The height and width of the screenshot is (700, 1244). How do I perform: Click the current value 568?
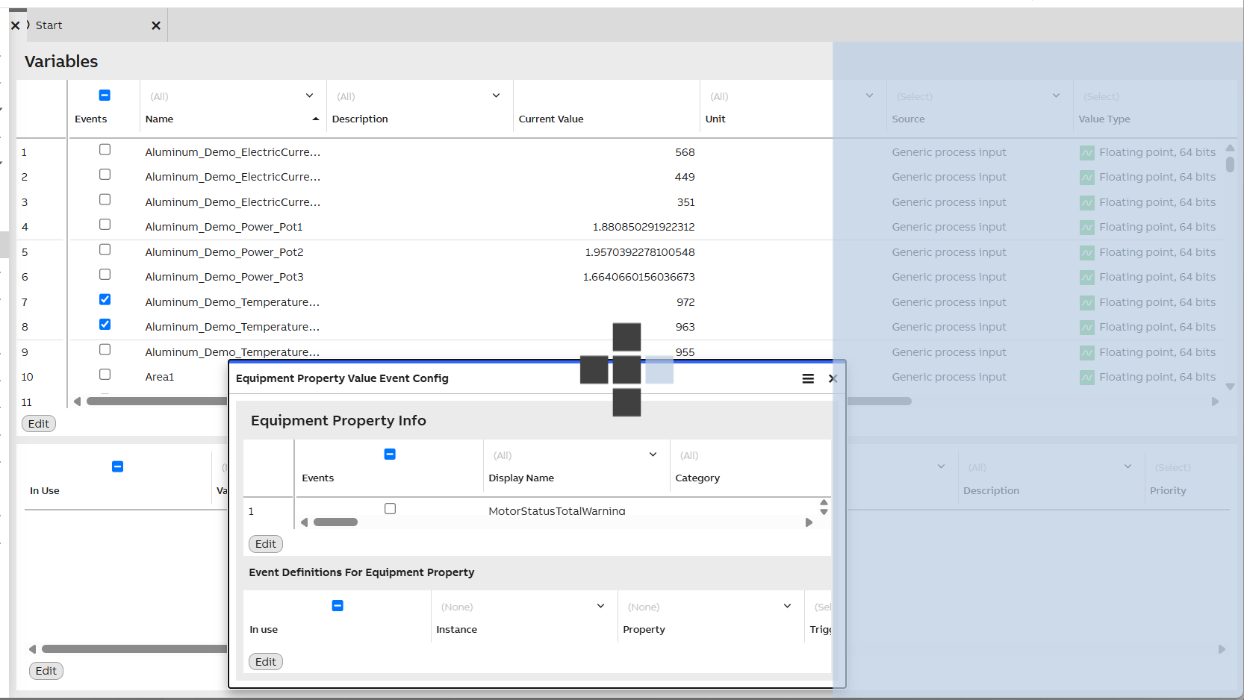(x=685, y=152)
